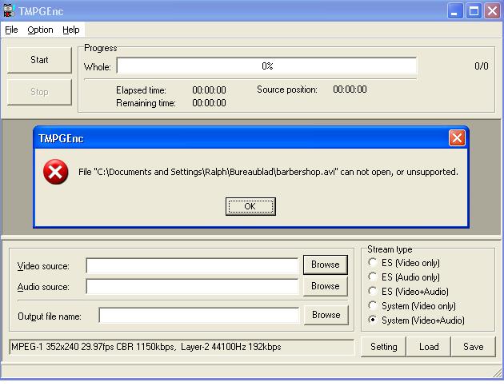Click the Whole progress bar at 0%
The height and width of the screenshot is (386, 504).
(x=266, y=66)
